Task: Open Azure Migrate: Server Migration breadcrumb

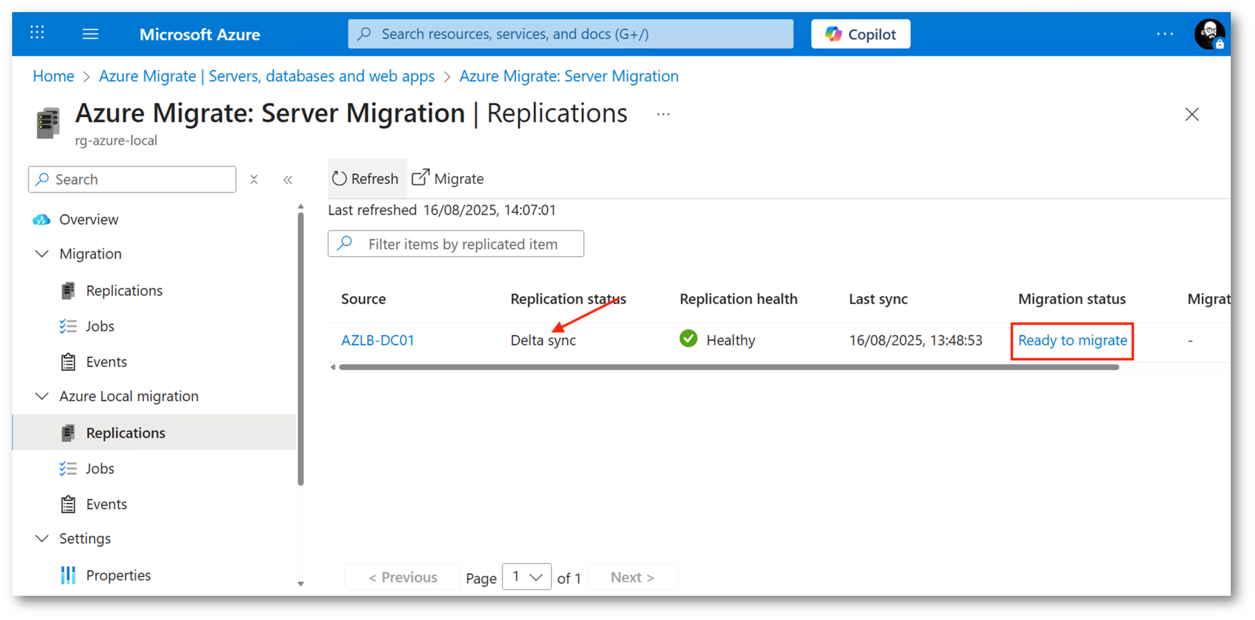Action: click(569, 76)
